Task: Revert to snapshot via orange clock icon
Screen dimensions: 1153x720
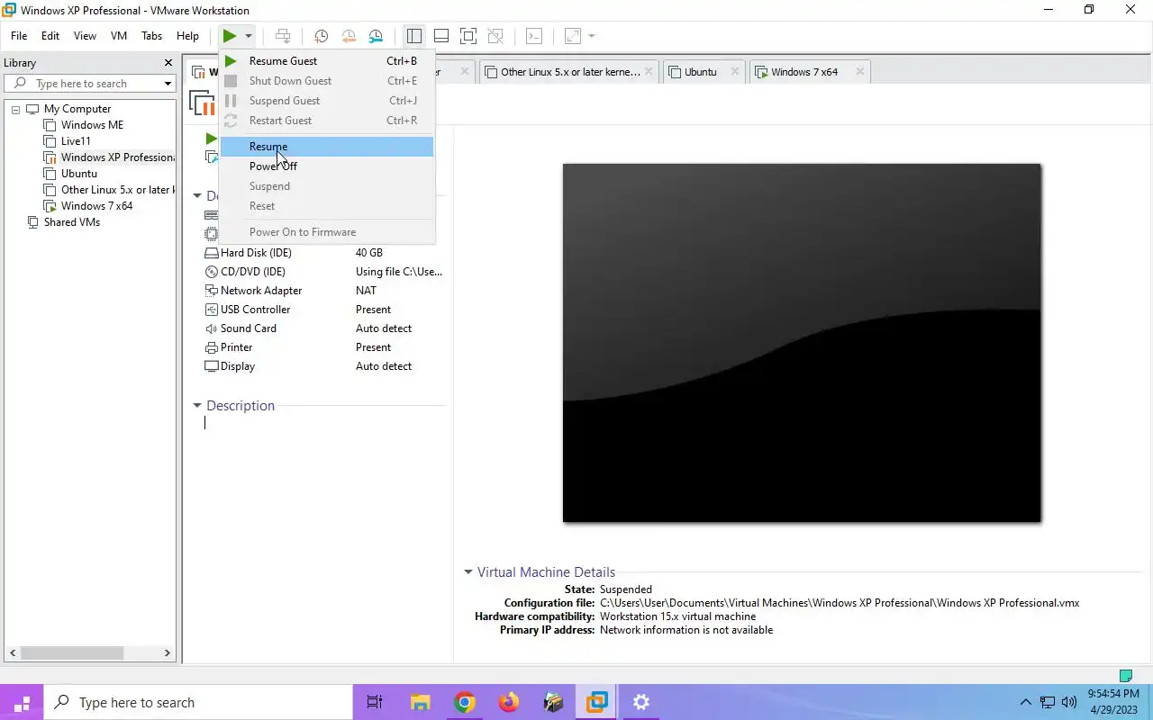Action: 349,36
